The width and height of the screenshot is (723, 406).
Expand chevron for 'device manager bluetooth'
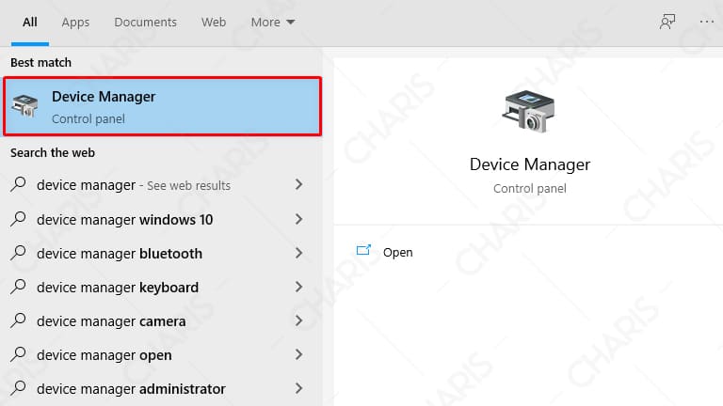click(x=298, y=253)
